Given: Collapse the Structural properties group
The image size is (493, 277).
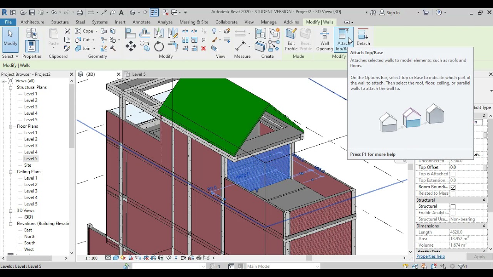Looking at the screenshot, I should (x=484, y=200).
